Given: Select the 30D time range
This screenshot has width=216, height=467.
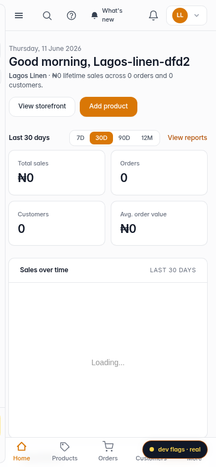Looking at the screenshot, I should point(101,138).
